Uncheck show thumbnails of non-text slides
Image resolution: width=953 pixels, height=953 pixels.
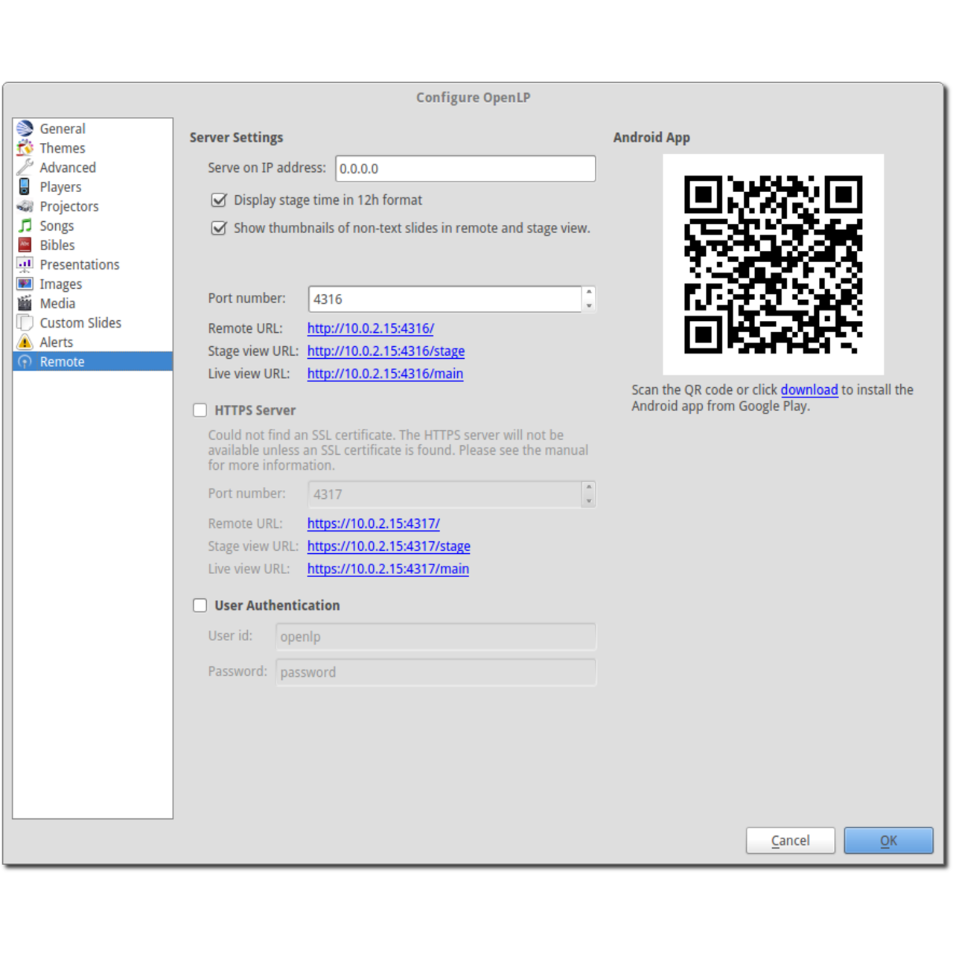click(x=219, y=228)
